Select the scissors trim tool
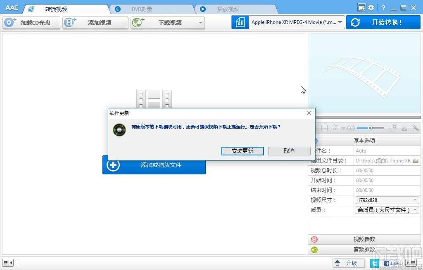Image resolution: width=423 pixels, height=270 pixels. click(x=404, y=128)
